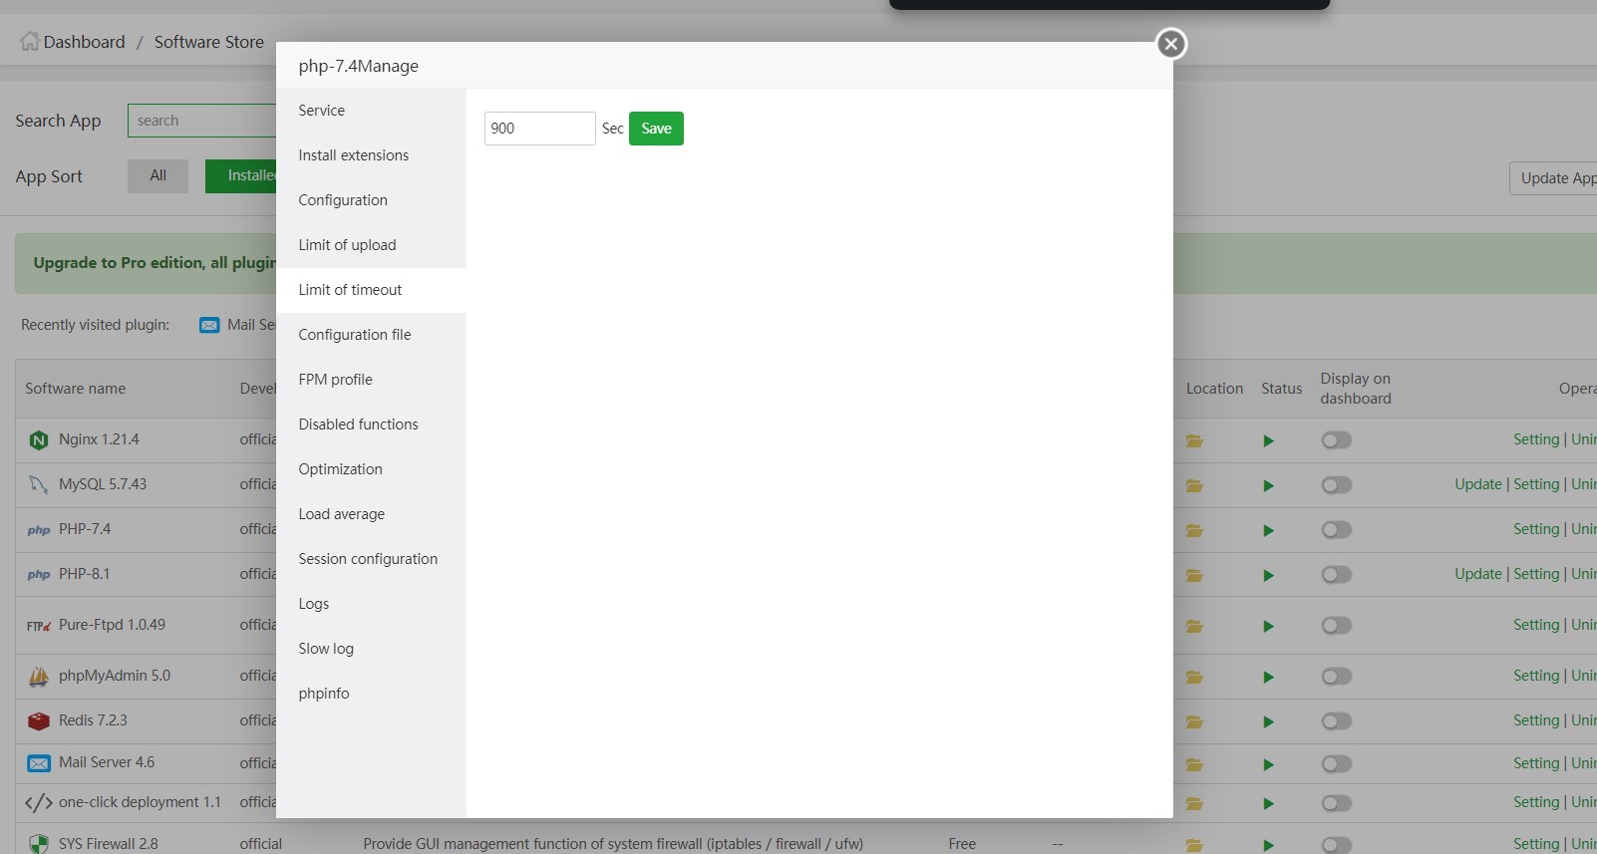
Task: Open Setting for Nginx
Action: pyautogui.click(x=1536, y=439)
